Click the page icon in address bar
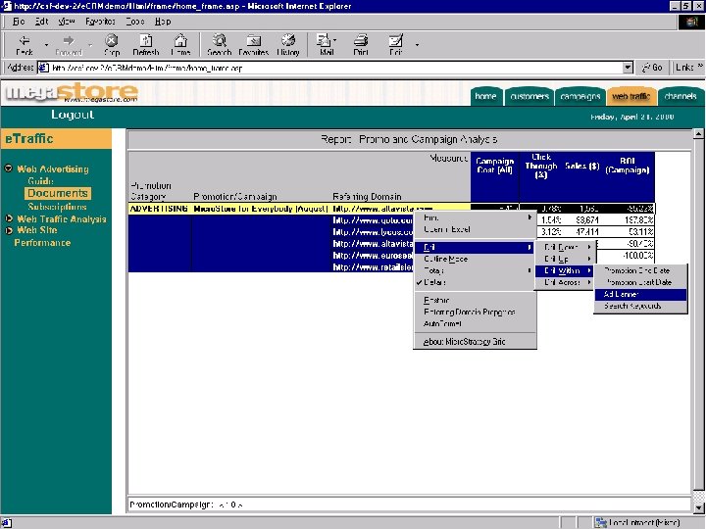This screenshot has height=529, width=706. (44, 68)
